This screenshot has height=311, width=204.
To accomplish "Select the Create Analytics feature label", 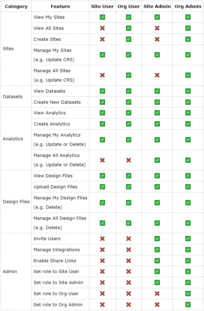I will (52, 124).
